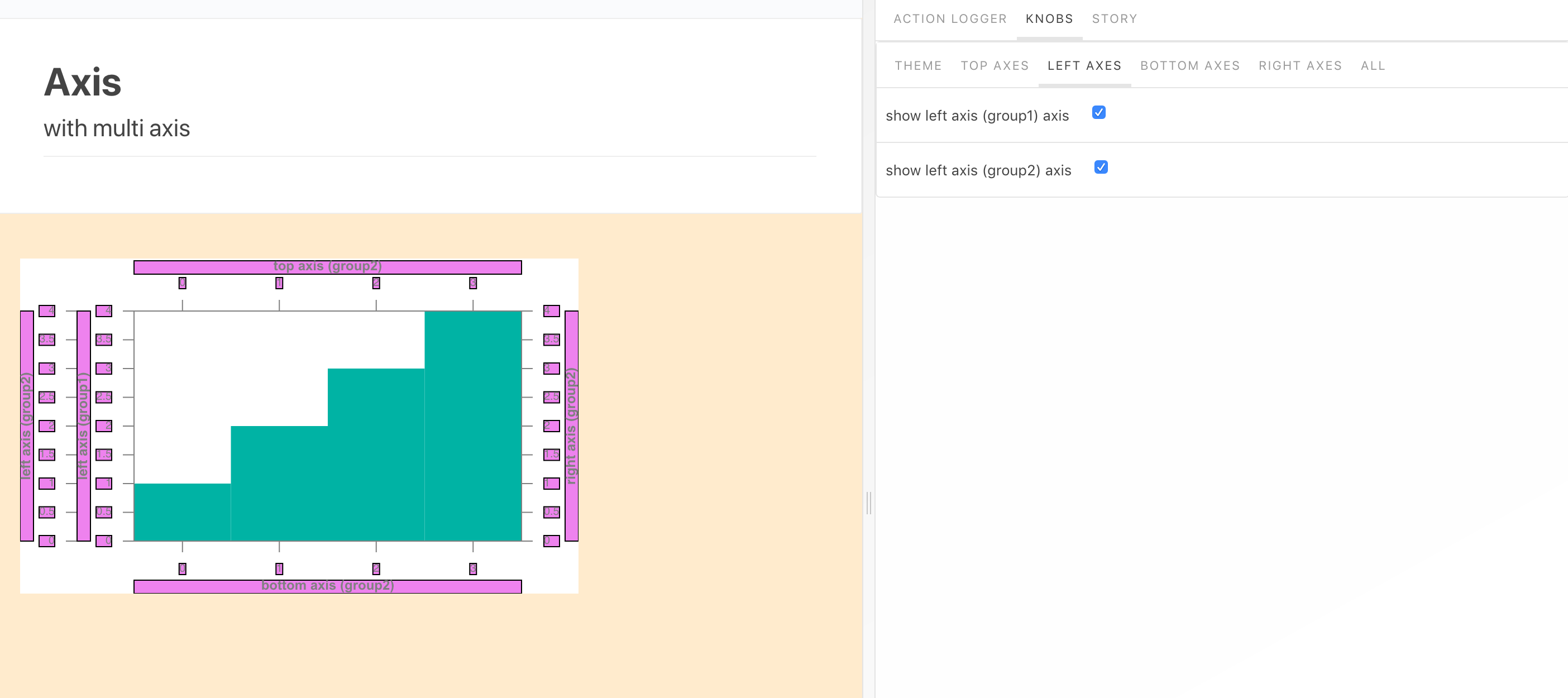Click the left axis (group1) title
The image size is (1568, 698).
83,426
